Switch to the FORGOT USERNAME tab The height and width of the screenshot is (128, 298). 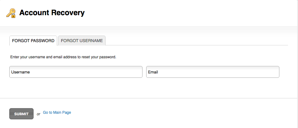(82, 41)
